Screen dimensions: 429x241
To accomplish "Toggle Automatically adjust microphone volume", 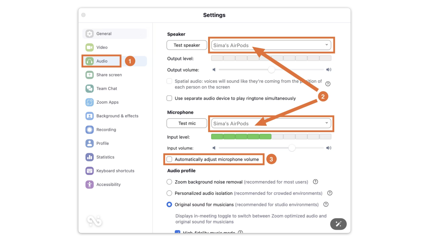I will click(x=169, y=159).
